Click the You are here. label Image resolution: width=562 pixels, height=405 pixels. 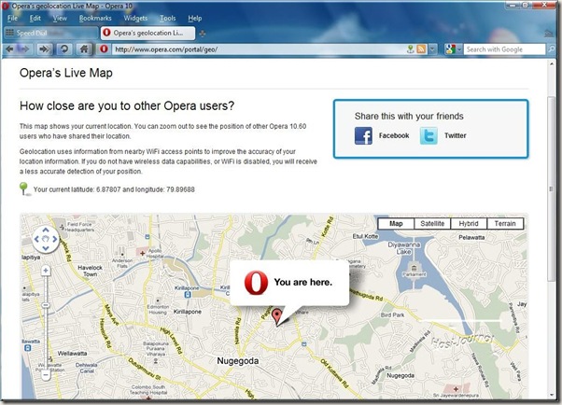(x=302, y=283)
